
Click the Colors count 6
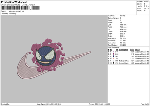(144, 4)
